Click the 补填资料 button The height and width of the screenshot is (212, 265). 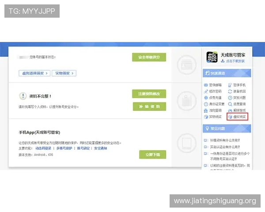149,106
